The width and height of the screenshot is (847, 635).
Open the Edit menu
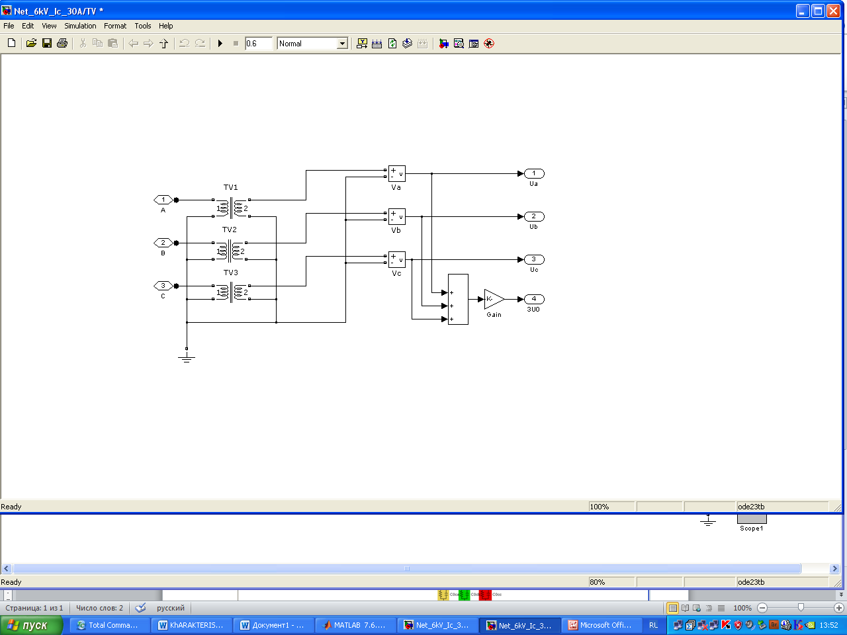point(28,26)
